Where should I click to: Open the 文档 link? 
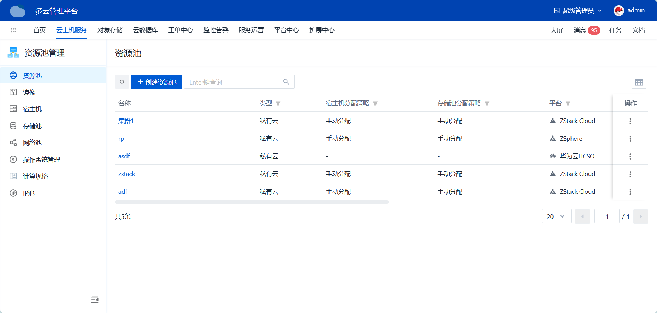638,30
